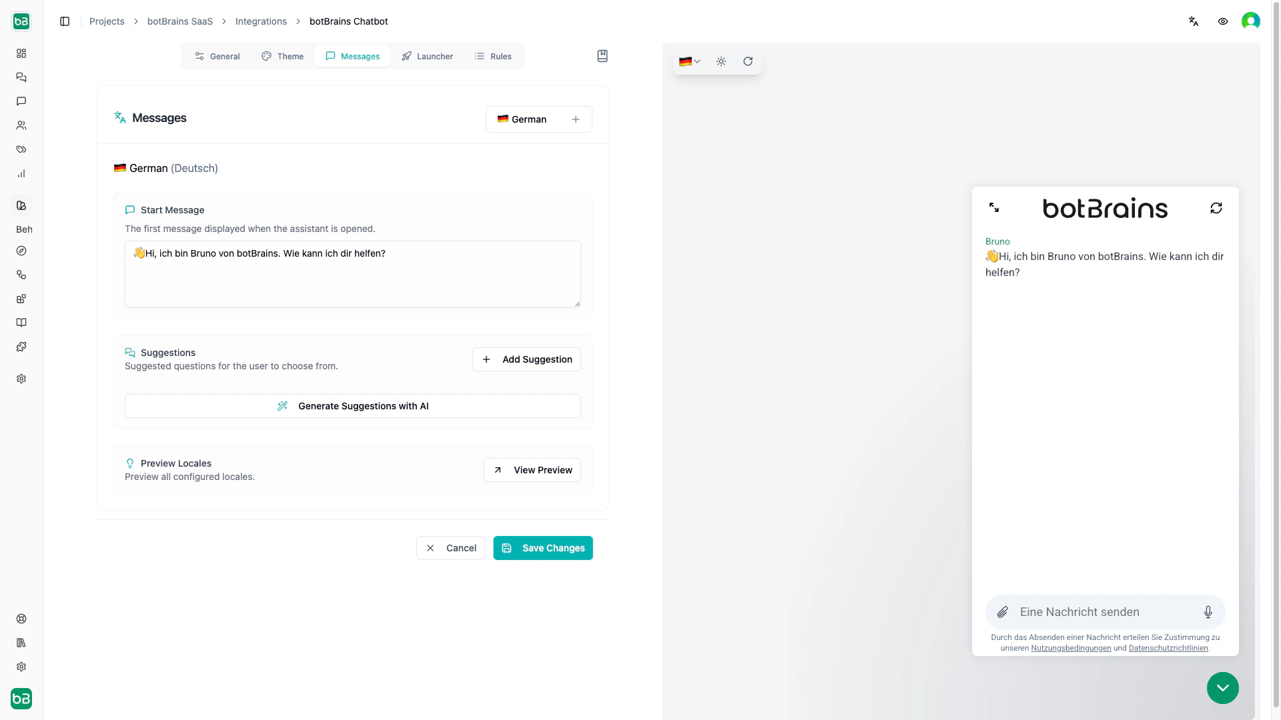The height and width of the screenshot is (720, 1281).
Task: Open the German flag preview language dropdown
Action: pos(689,61)
